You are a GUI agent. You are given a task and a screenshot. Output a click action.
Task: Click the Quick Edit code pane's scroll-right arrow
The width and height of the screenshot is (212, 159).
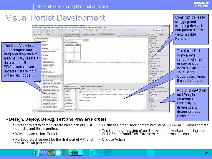tap(144, 110)
